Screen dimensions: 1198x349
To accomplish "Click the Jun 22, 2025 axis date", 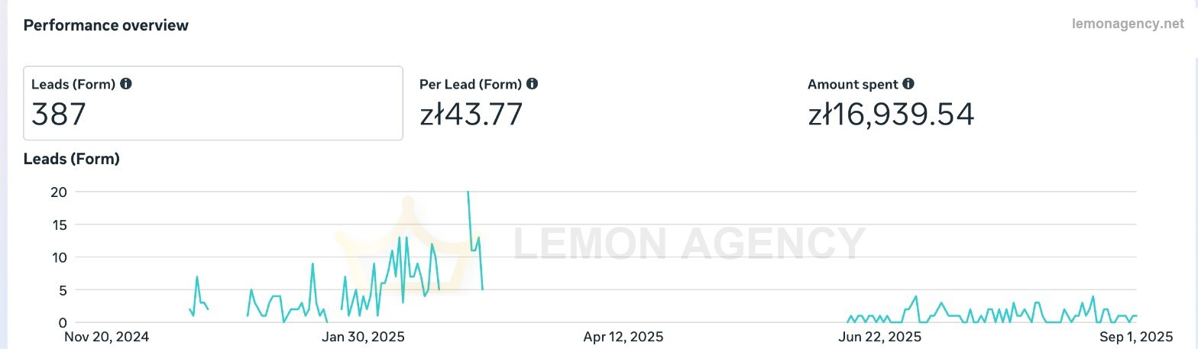I will [x=880, y=337].
